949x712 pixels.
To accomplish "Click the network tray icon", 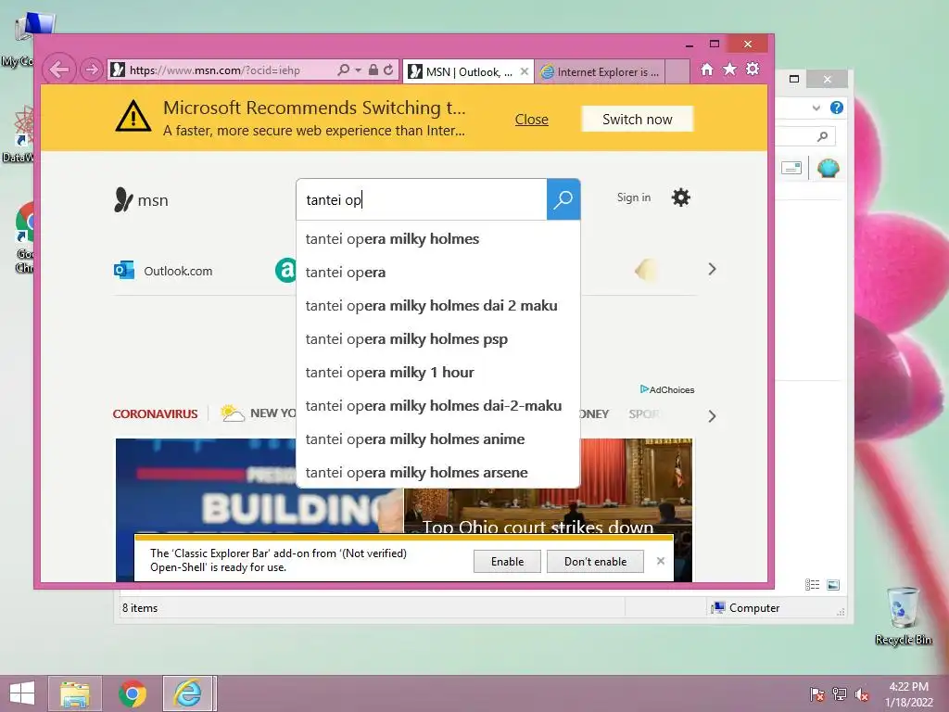I will click(x=840, y=694).
